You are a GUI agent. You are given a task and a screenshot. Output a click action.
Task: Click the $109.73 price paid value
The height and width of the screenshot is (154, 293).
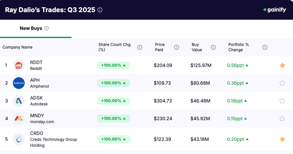(x=162, y=83)
